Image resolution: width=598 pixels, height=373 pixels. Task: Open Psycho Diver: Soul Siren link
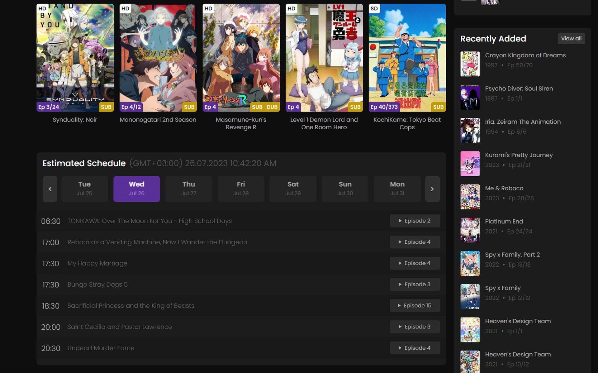519,88
